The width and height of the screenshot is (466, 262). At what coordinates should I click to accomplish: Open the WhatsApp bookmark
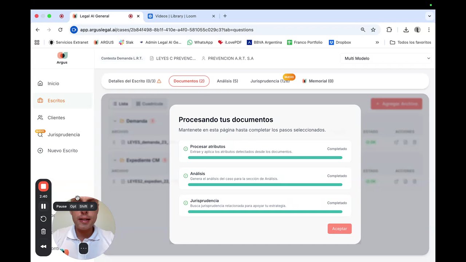point(200,43)
